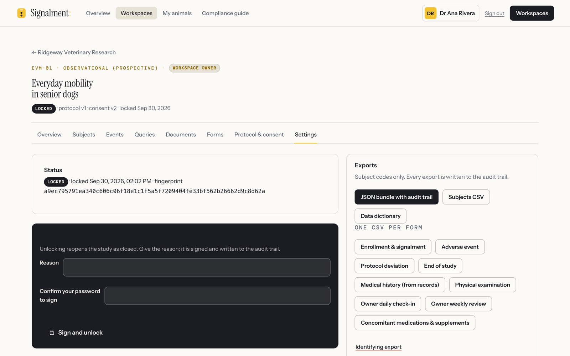Open the Events tab

pyautogui.click(x=115, y=135)
